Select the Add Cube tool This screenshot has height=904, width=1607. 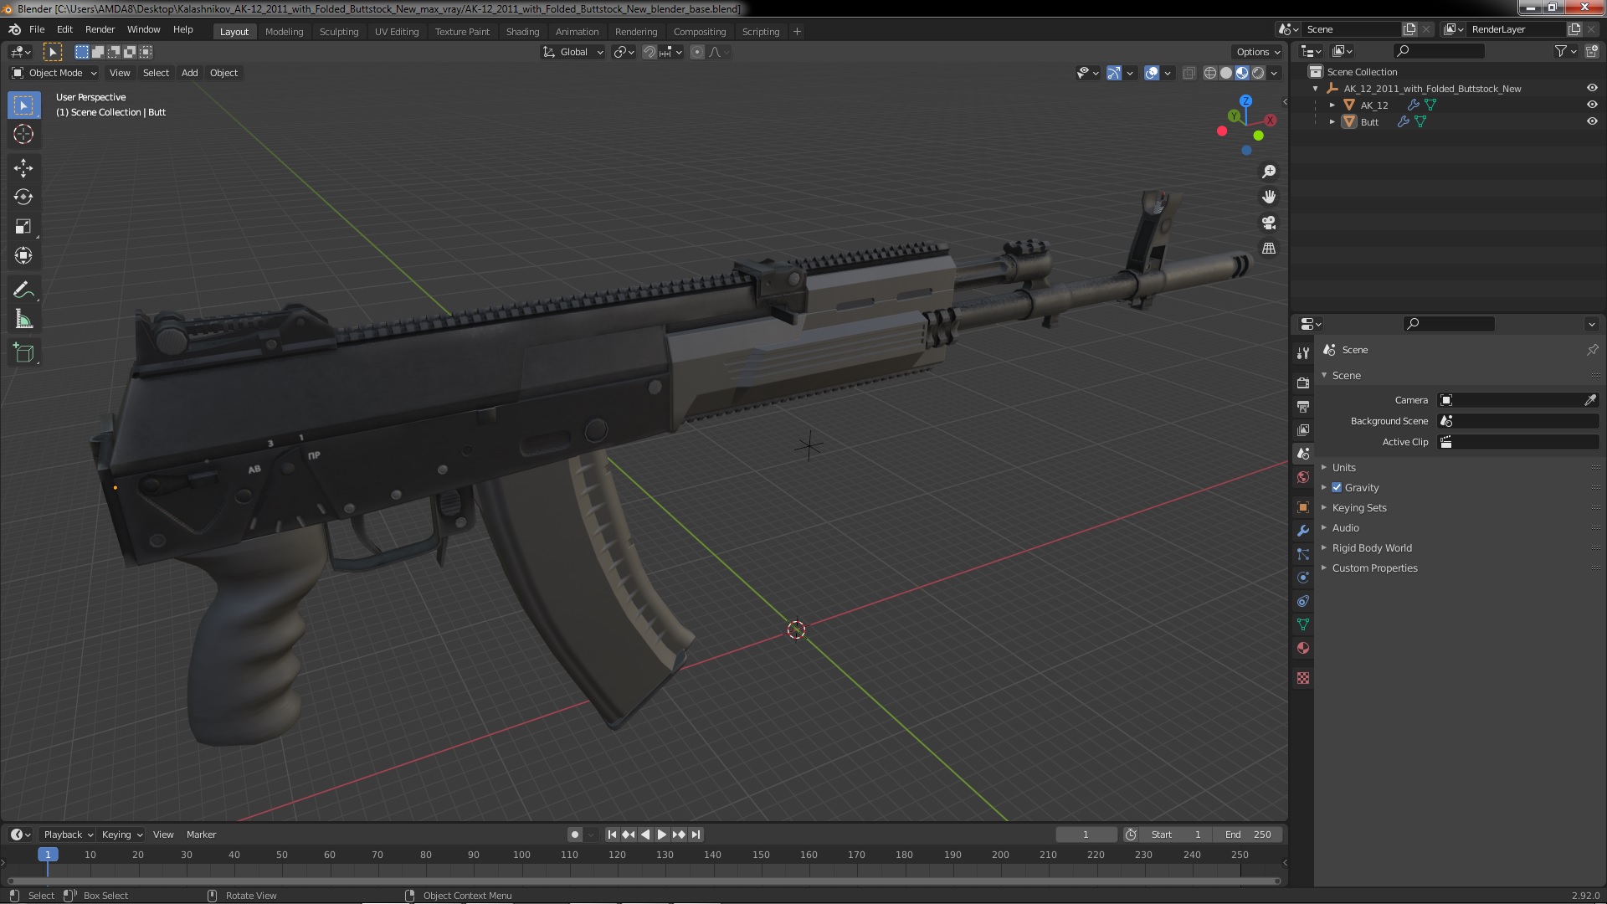(23, 353)
